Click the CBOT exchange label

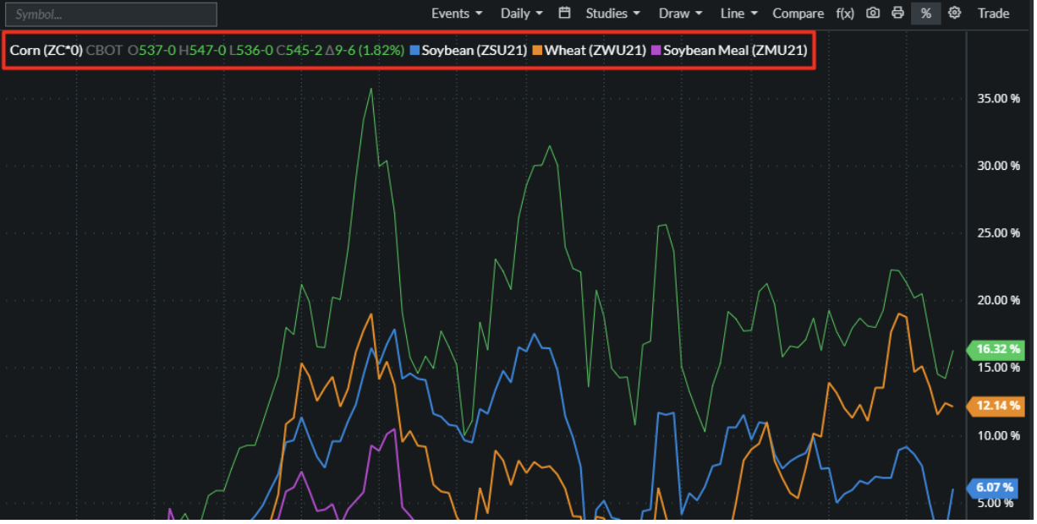(104, 51)
